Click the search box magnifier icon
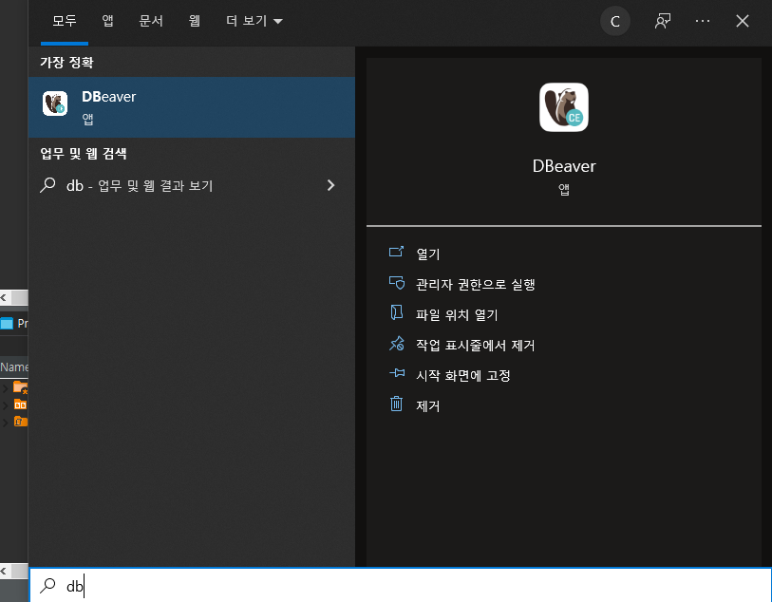The image size is (772, 602). pyautogui.click(x=47, y=585)
